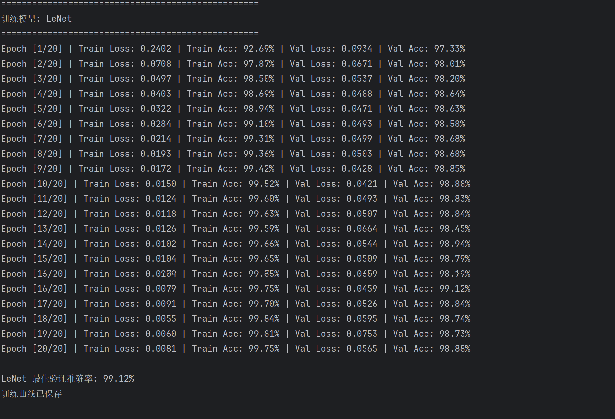Click the Epoch [20/20] label
Screen dimensions: 615x419
[x=34, y=349]
